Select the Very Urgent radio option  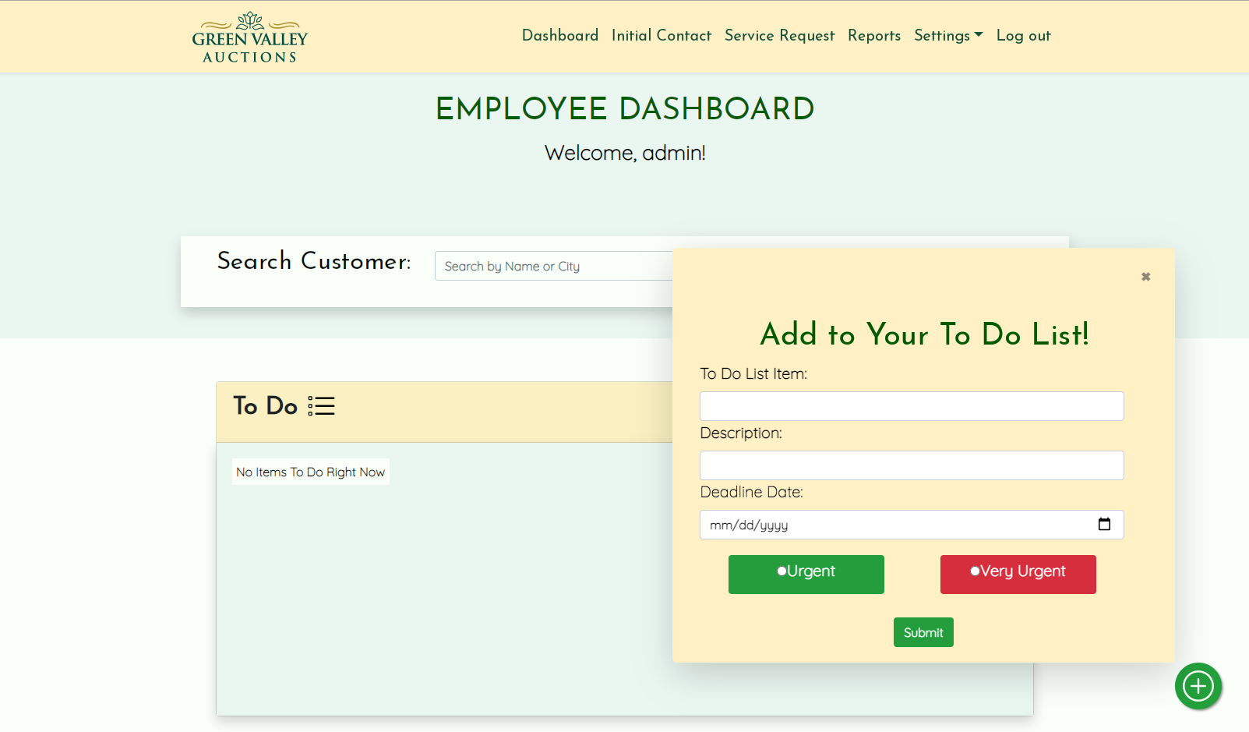point(975,571)
